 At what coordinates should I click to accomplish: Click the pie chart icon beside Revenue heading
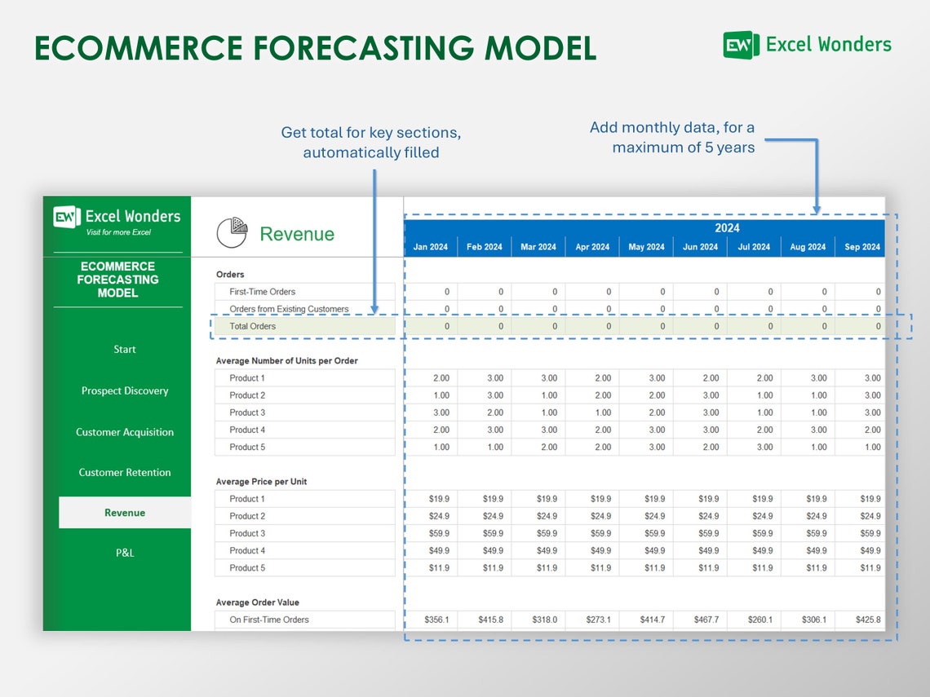(232, 232)
